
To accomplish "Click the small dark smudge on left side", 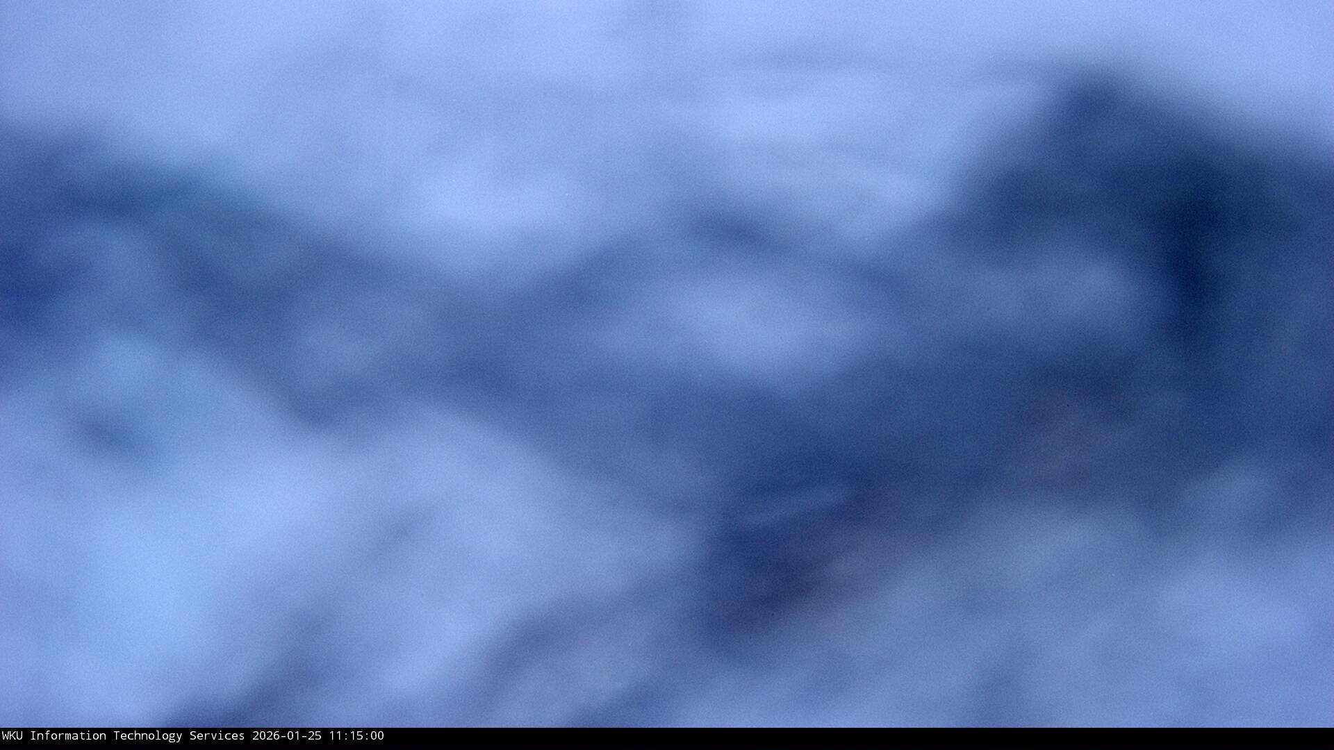I will pos(108,434).
